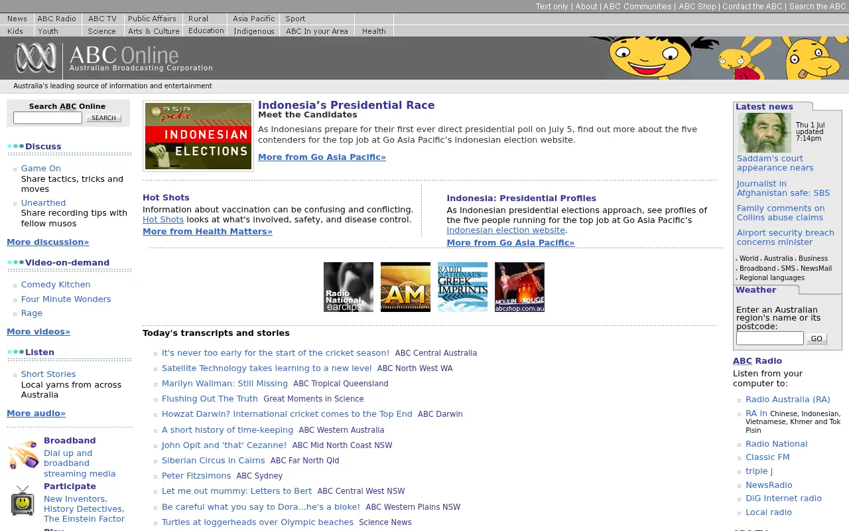Viewport: 849px width, 531px height.
Task: Open the Health navigation item
Action: [x=374, y=31]
